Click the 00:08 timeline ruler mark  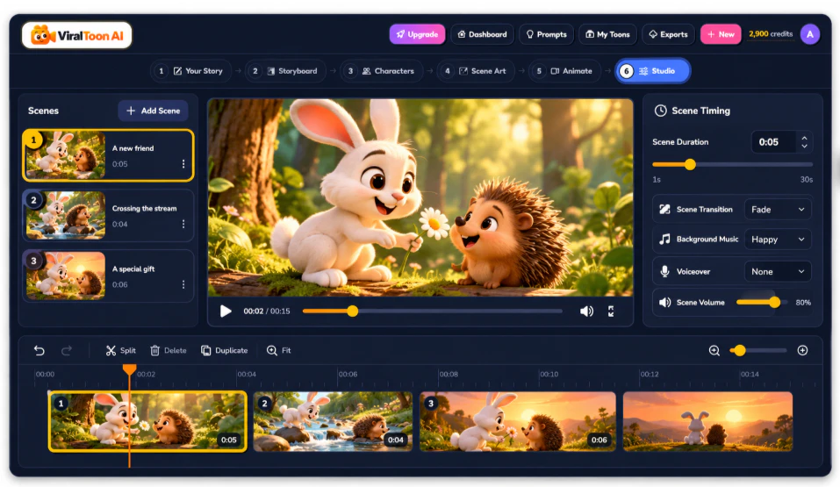pos(449,375)
